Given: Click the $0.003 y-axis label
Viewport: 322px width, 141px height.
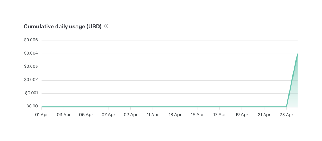Looking at the screenshot, I should click(x=31, y=67).
